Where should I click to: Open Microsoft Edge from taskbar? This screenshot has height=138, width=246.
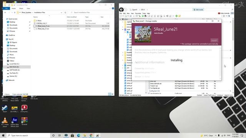(x=78, y=135)
